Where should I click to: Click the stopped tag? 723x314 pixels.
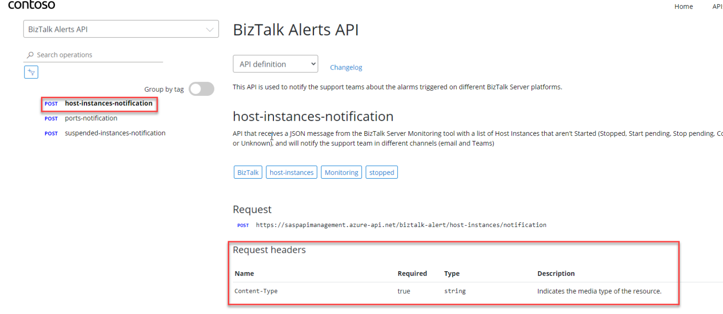[381, 173]
